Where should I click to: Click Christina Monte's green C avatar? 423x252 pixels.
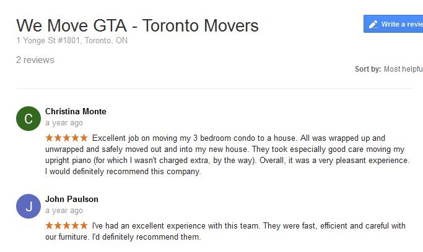(28, 118)
